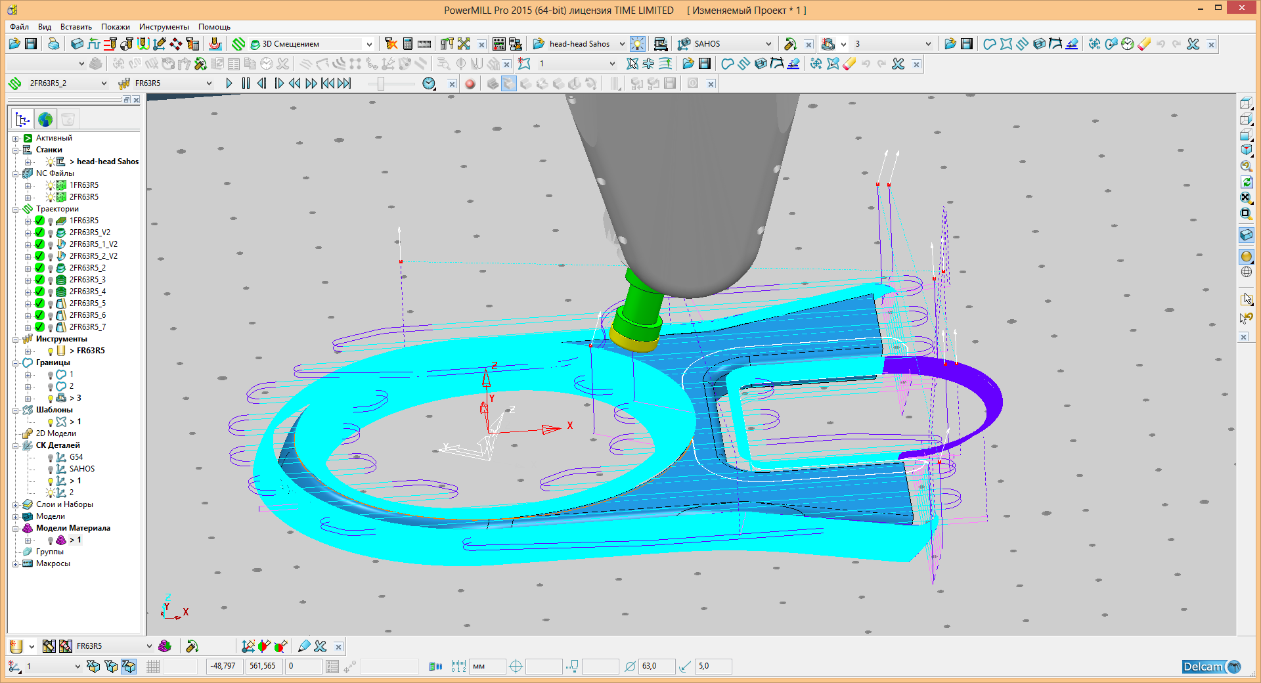Click the tip radius 5,0 field
The height and width of the screenshot is (683, 1261).
pos(713,667)
